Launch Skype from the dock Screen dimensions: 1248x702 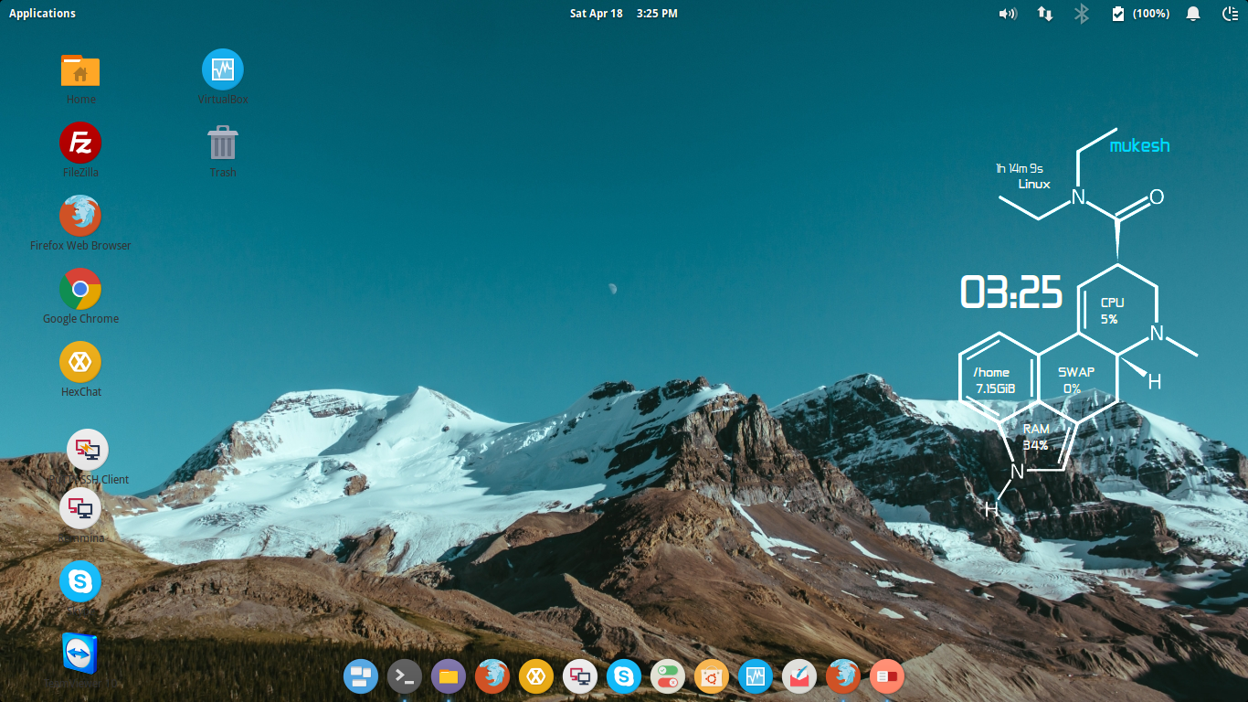pyautogui.click(x=624, y=676)
